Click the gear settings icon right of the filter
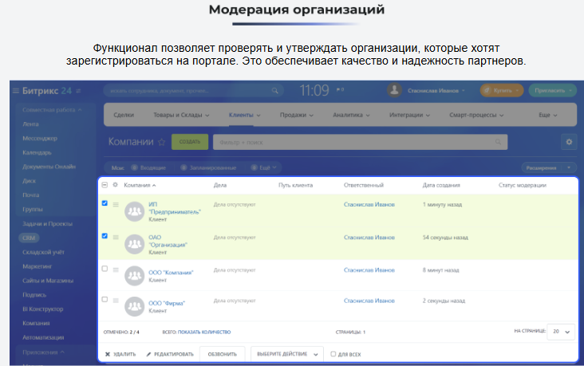 click(x=569, y=142)
